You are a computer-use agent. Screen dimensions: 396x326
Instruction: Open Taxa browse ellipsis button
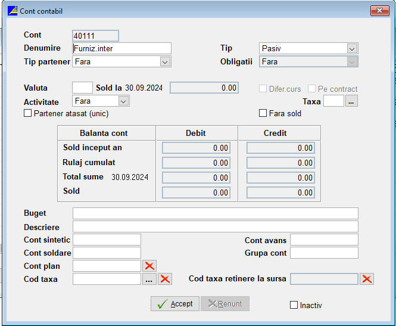(x=351, y=101)
